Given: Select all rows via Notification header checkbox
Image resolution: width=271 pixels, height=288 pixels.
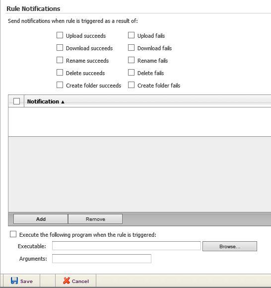Looking at the screenshot, I should pyautogui.click(x=17, y=101).
